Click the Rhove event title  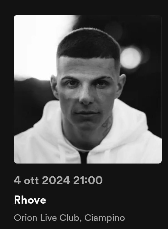point(30,200)
